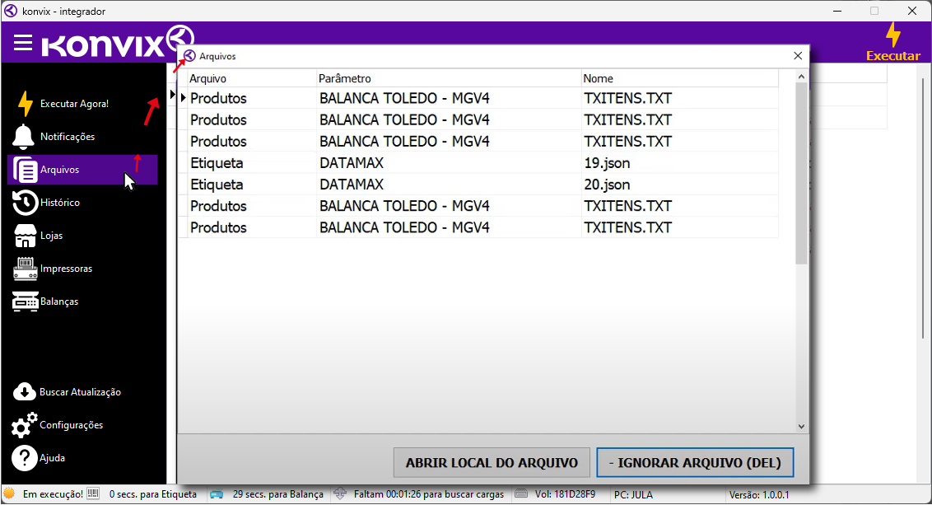Click the sync icon before Faltam timer
The height and width of the screenshot is (505, 932).
pyautogui.click(x=340, y=493)
